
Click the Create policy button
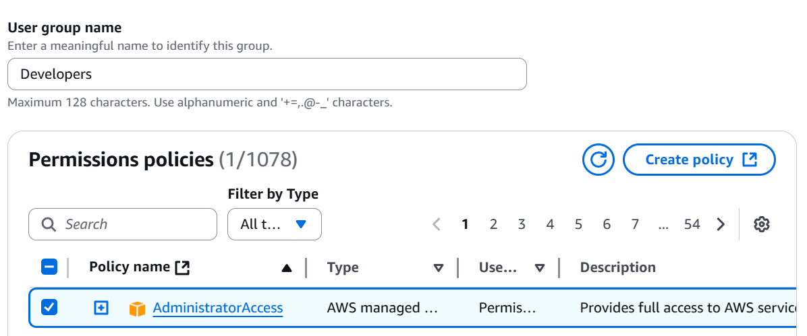699,160
